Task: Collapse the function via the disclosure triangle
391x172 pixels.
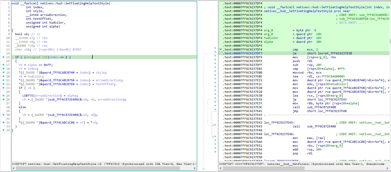Action: click(220, 49)
